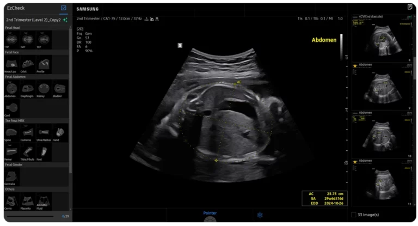The image size is (418, 226).
Task: Select the Amniotic Fluid view icon
Action: 44,201
